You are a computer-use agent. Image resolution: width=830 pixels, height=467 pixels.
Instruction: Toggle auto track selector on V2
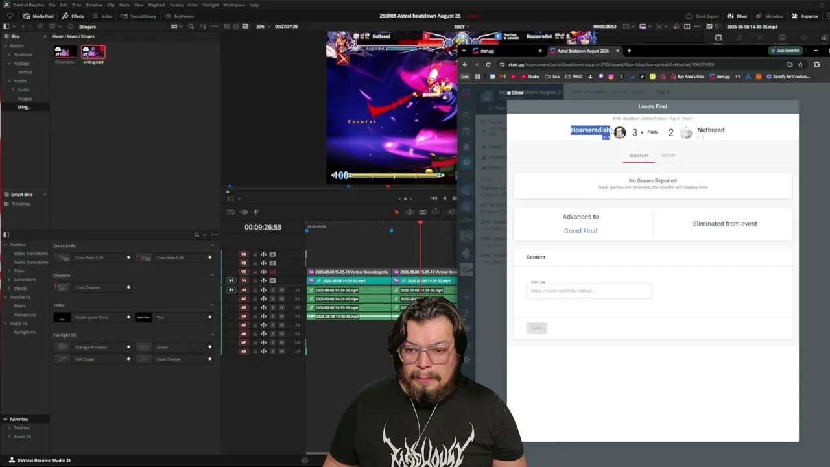coord(263,272)
